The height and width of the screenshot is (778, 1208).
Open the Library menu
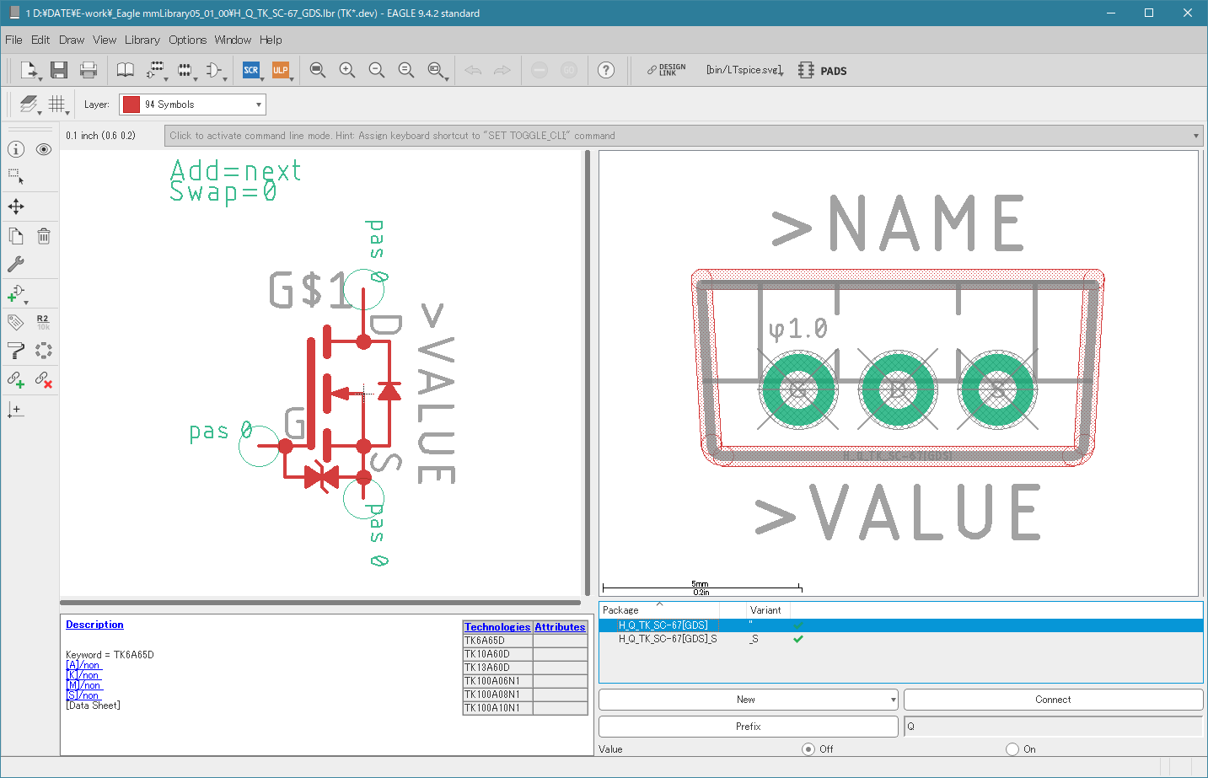(142, 40)
